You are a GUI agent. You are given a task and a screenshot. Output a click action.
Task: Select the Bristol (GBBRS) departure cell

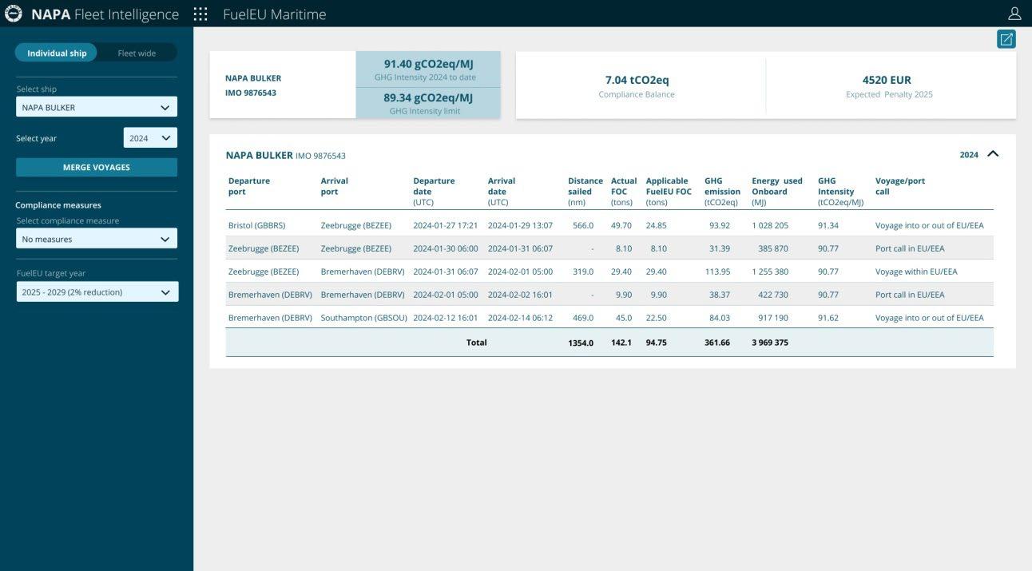pyautogui.click(x=256, y=225)
